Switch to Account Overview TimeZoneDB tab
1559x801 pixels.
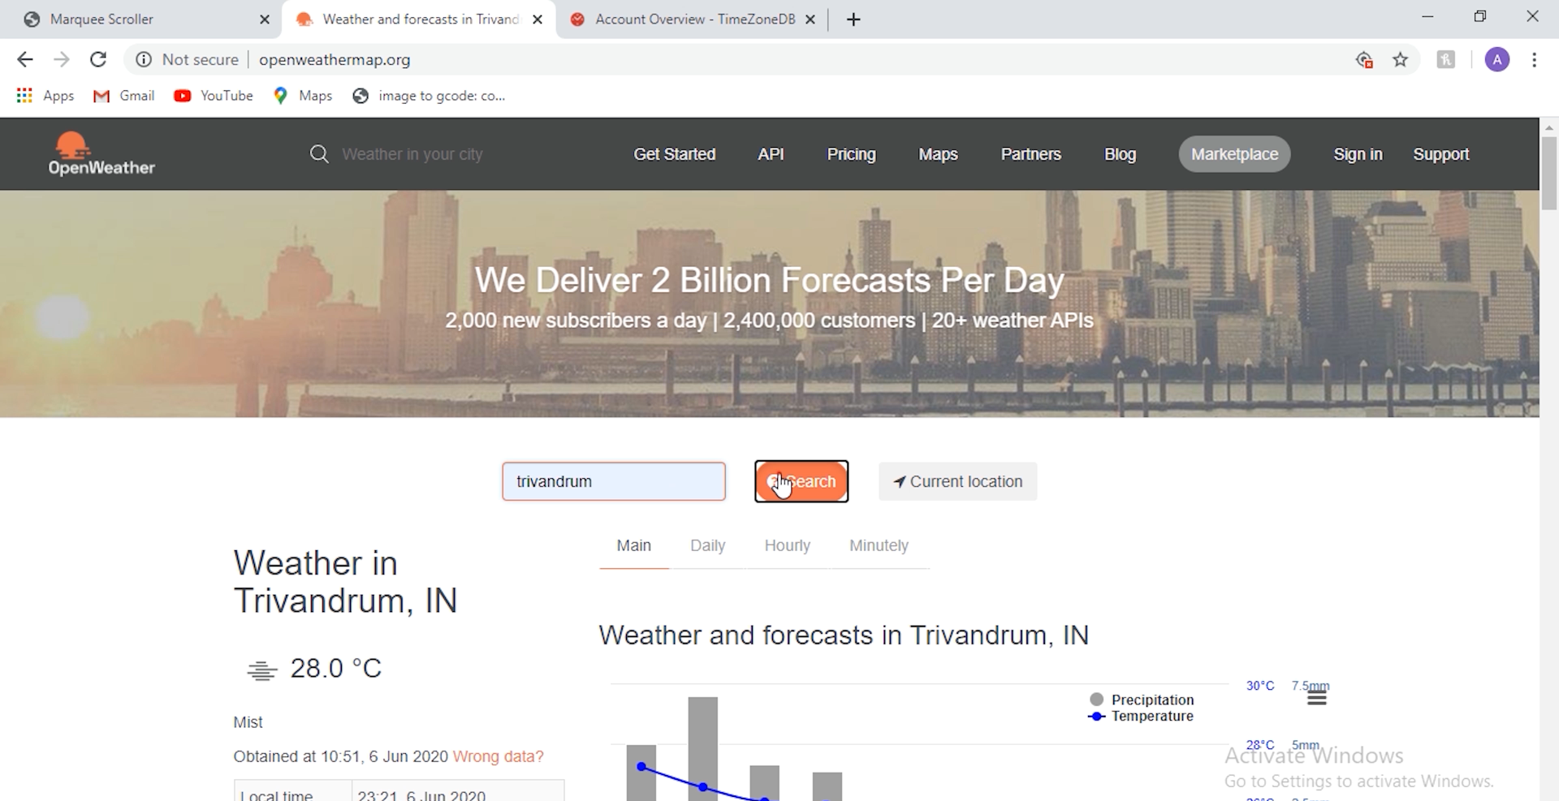tap(692, 19)
